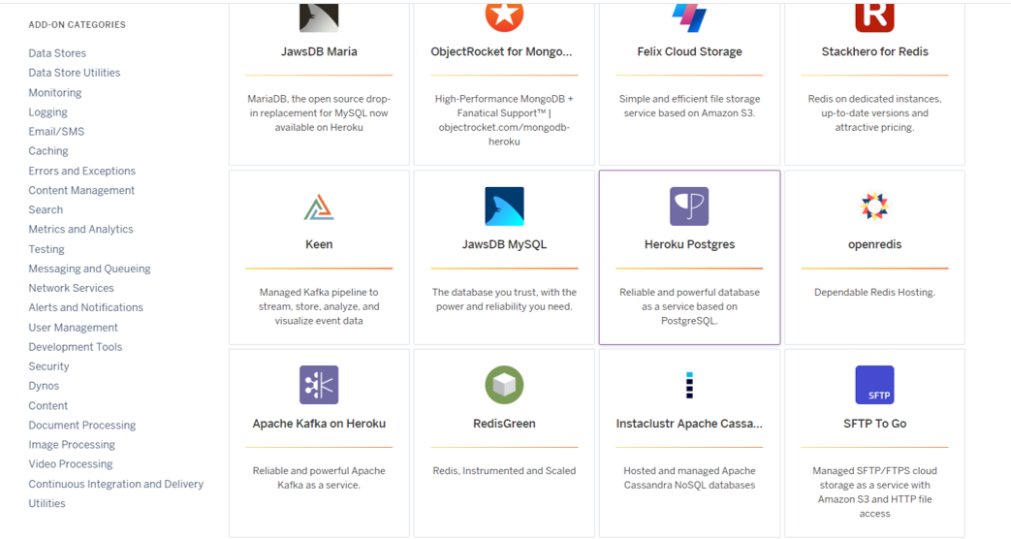The width and height of the screenshot is (1011, 539).
Task: Click the Felix Cloud Storage logo
Action: 689,17
